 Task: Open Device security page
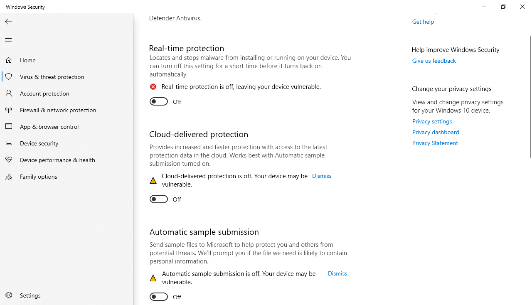pos(66,143)
